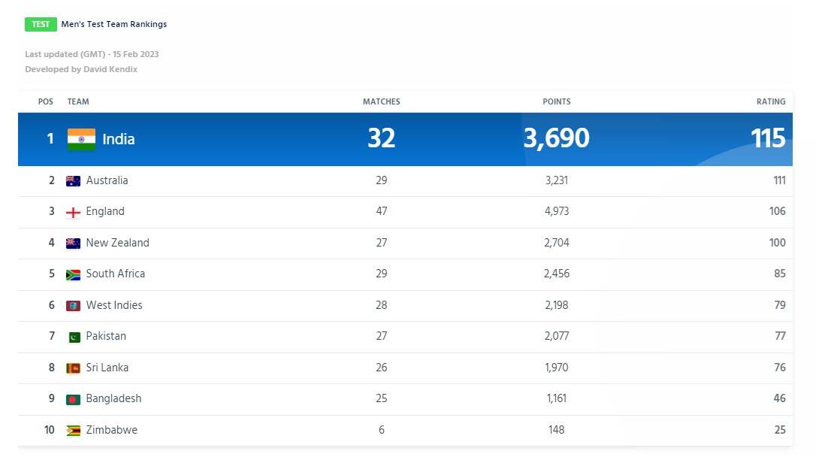
Task: Click Bangladesh's points value 1,161
Action: (x=557, y=398)
